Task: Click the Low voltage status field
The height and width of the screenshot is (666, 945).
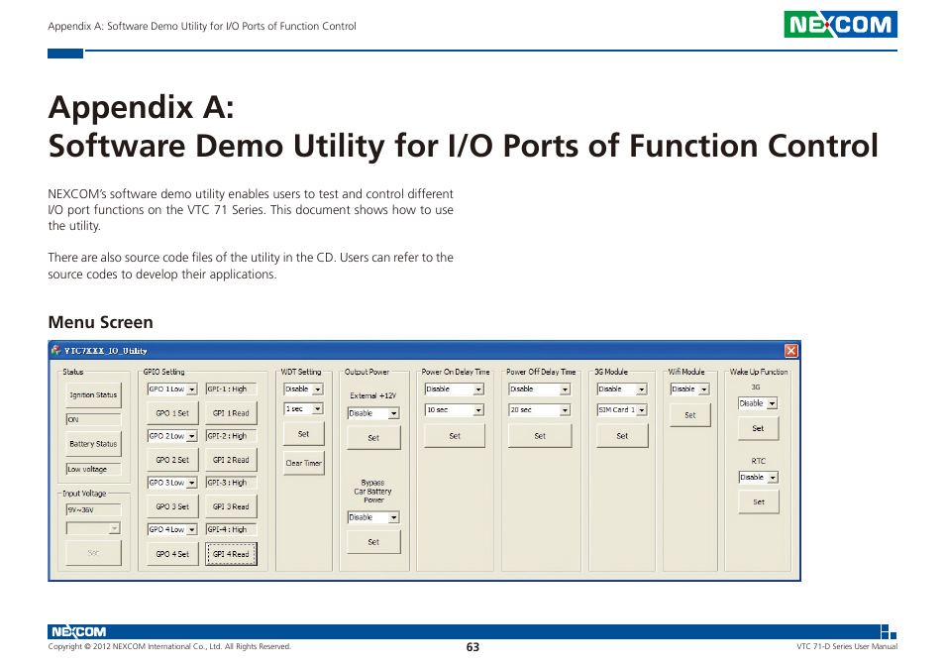Action: click(x=93, y=469)
